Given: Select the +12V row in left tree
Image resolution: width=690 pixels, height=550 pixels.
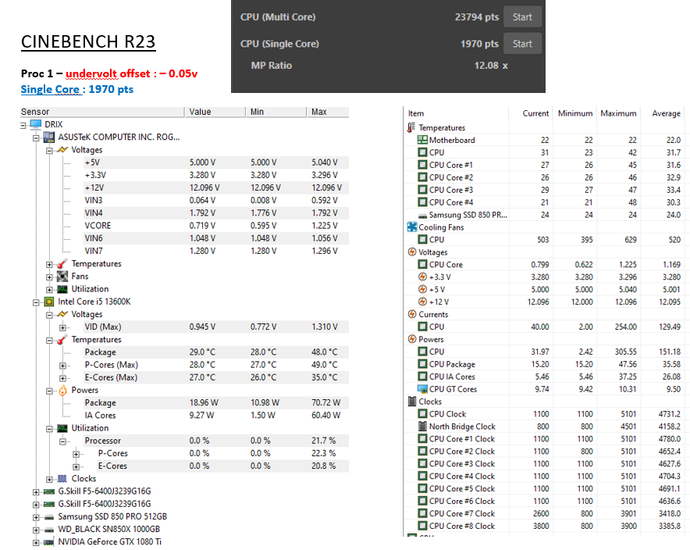Looking at the screenshot, I should coord(216,187).
